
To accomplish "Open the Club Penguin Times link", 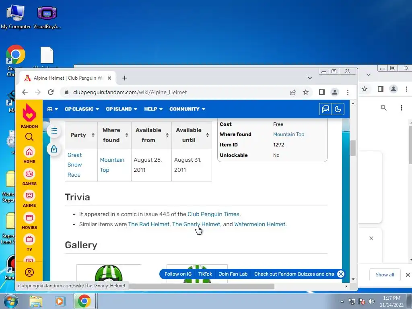I will tap(213, 214).
